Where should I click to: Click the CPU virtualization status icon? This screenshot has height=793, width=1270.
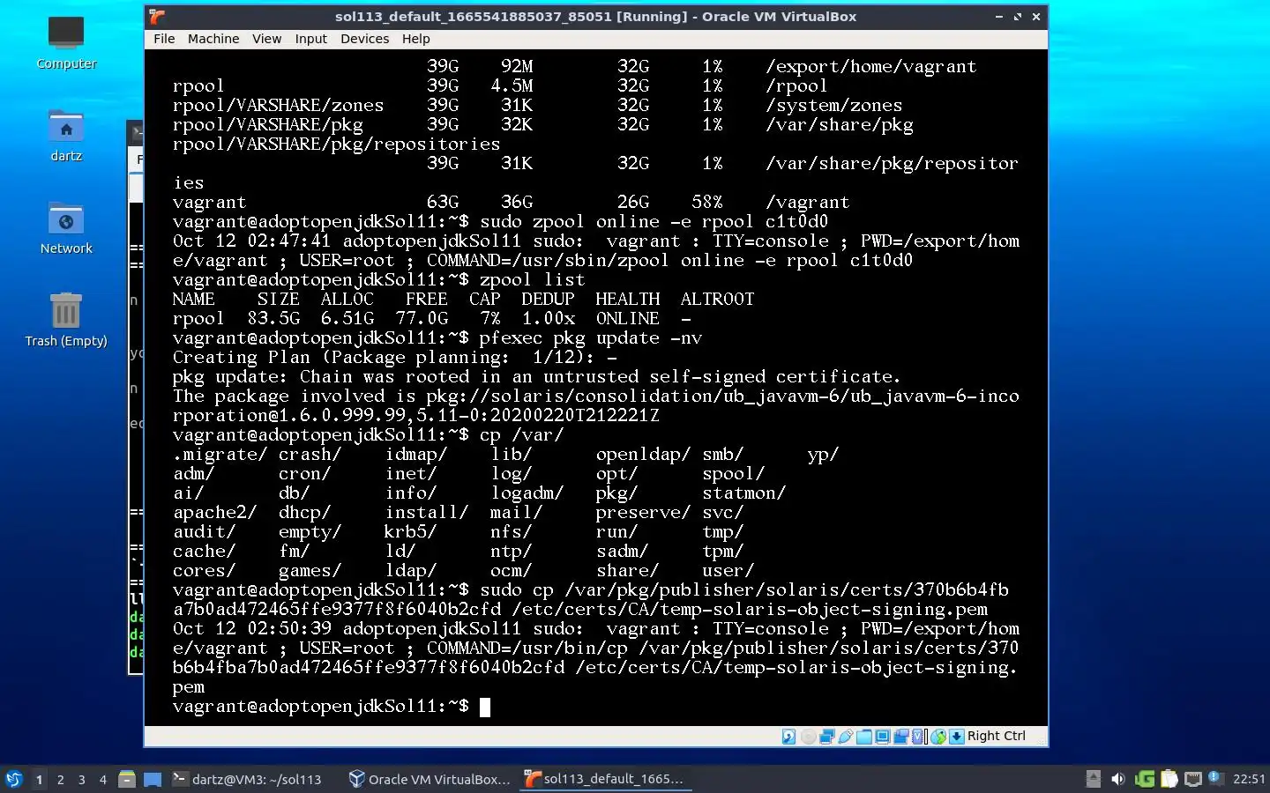(x=918, y=737)
